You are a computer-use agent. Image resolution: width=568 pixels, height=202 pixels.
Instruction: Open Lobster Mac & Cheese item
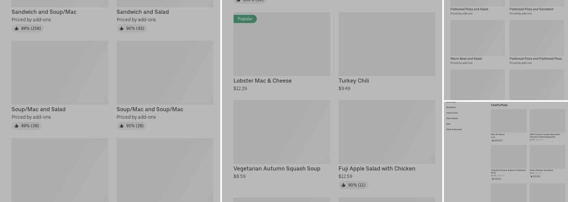(262, 81)
